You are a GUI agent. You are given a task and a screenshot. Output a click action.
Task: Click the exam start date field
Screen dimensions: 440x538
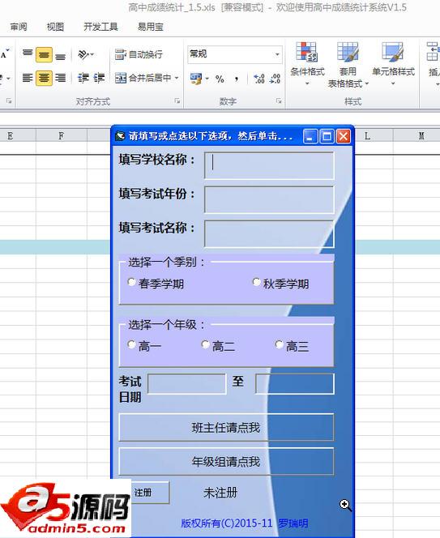tap(186, 384)
